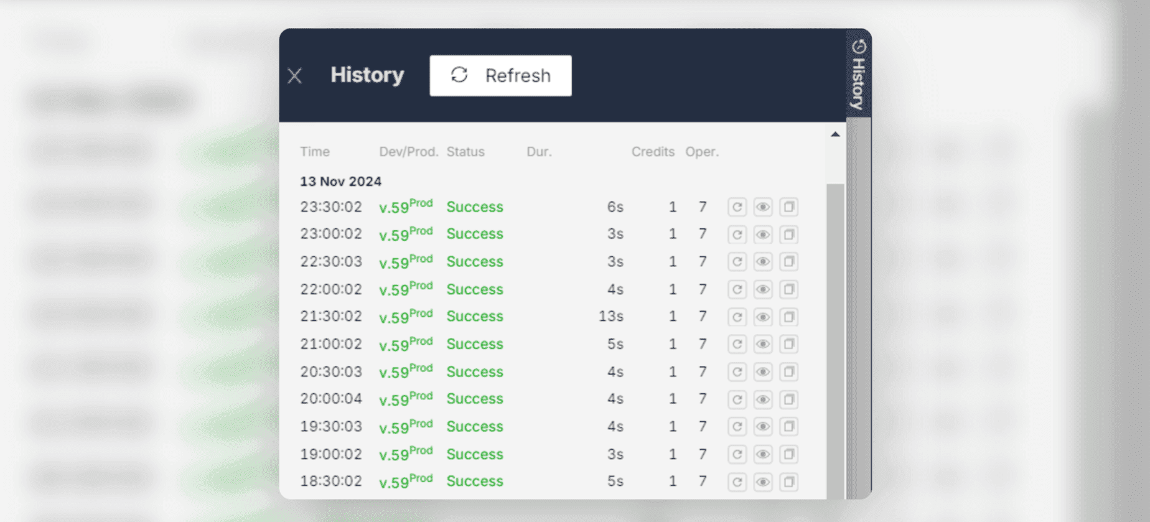This screenshot has height=522, width=1150.
Task: Click the Success status for 21:30:02
Action: coord(474,317)
